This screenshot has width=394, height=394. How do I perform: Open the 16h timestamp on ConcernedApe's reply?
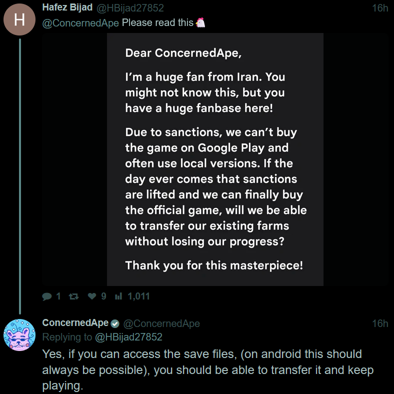coord(380,323)
